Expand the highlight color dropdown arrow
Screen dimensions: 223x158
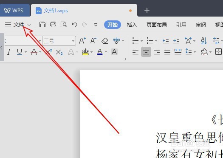(91, 52)
